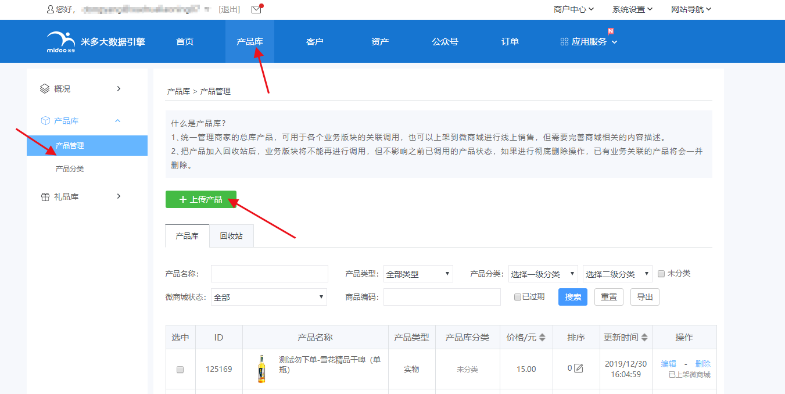Click 产品库 in the breadcrumb
The width and height of the screenshot is (785, 394).
pyautogui.click(x=178, y=91)
